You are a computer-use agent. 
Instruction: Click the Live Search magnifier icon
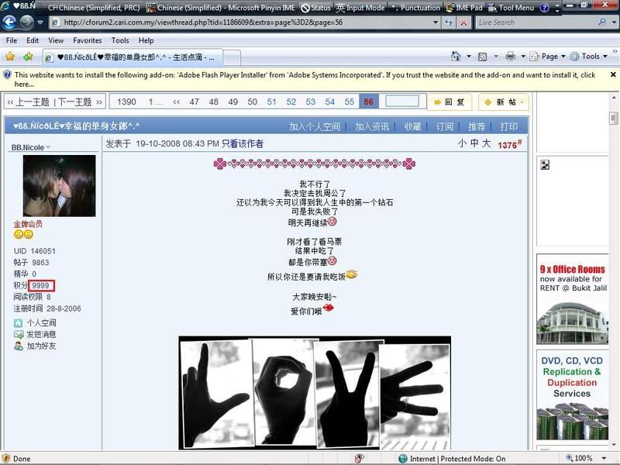(602, 22)
